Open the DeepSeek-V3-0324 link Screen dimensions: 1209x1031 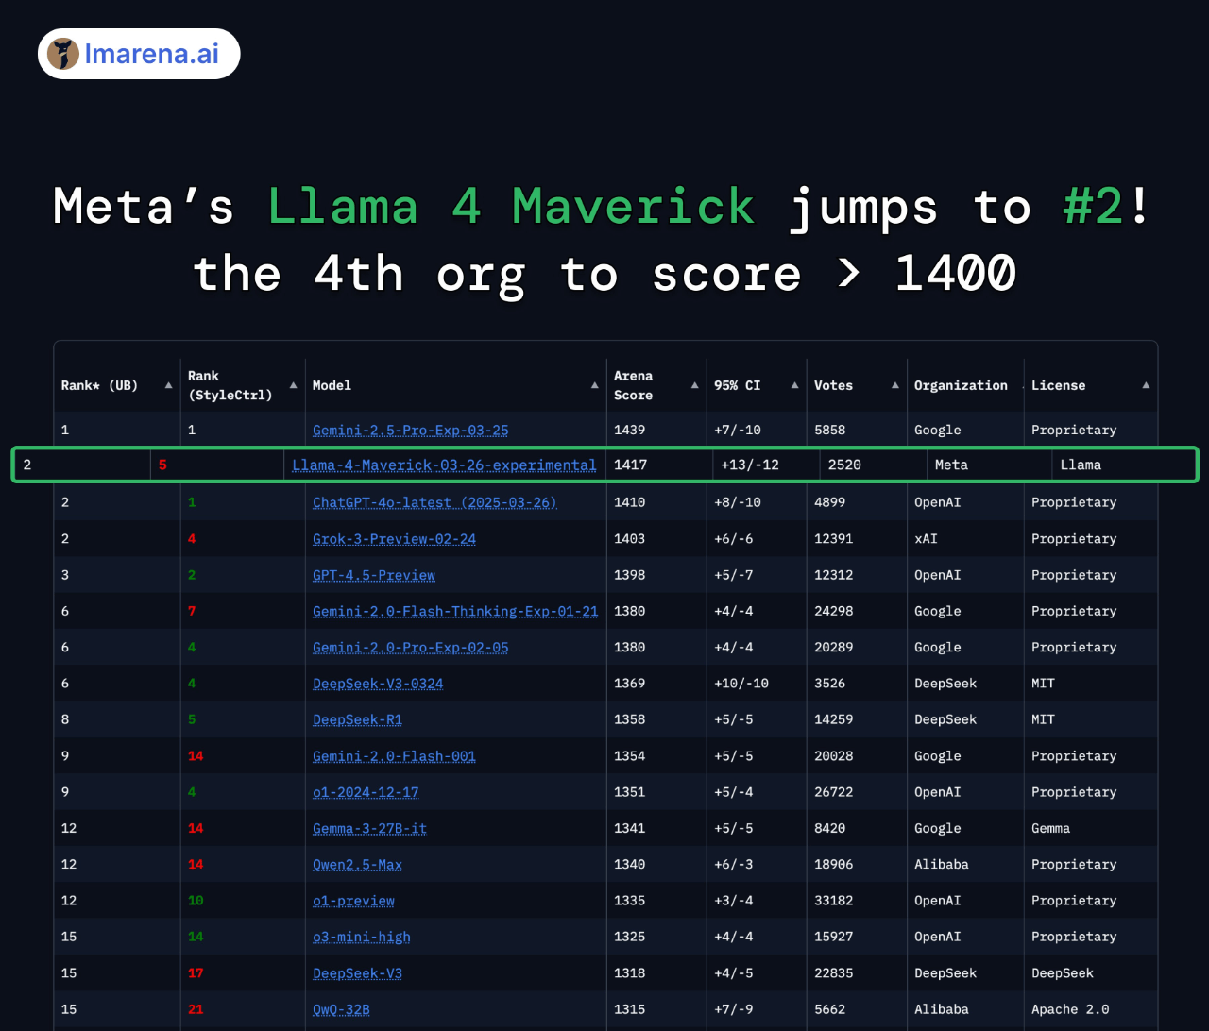click(x=378, y=683)
